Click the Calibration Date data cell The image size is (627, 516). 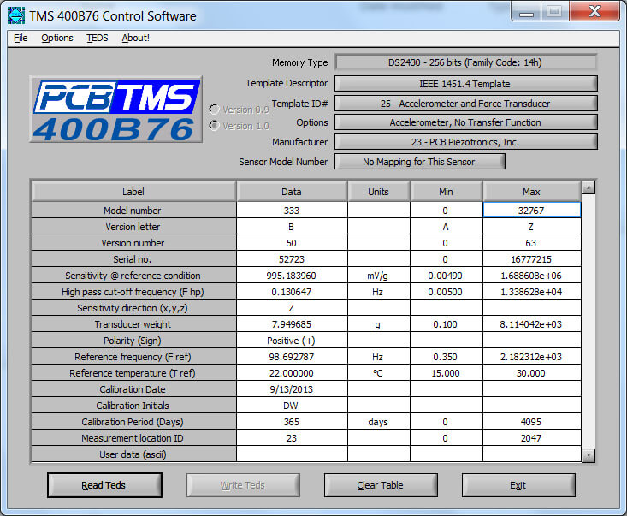292,389
